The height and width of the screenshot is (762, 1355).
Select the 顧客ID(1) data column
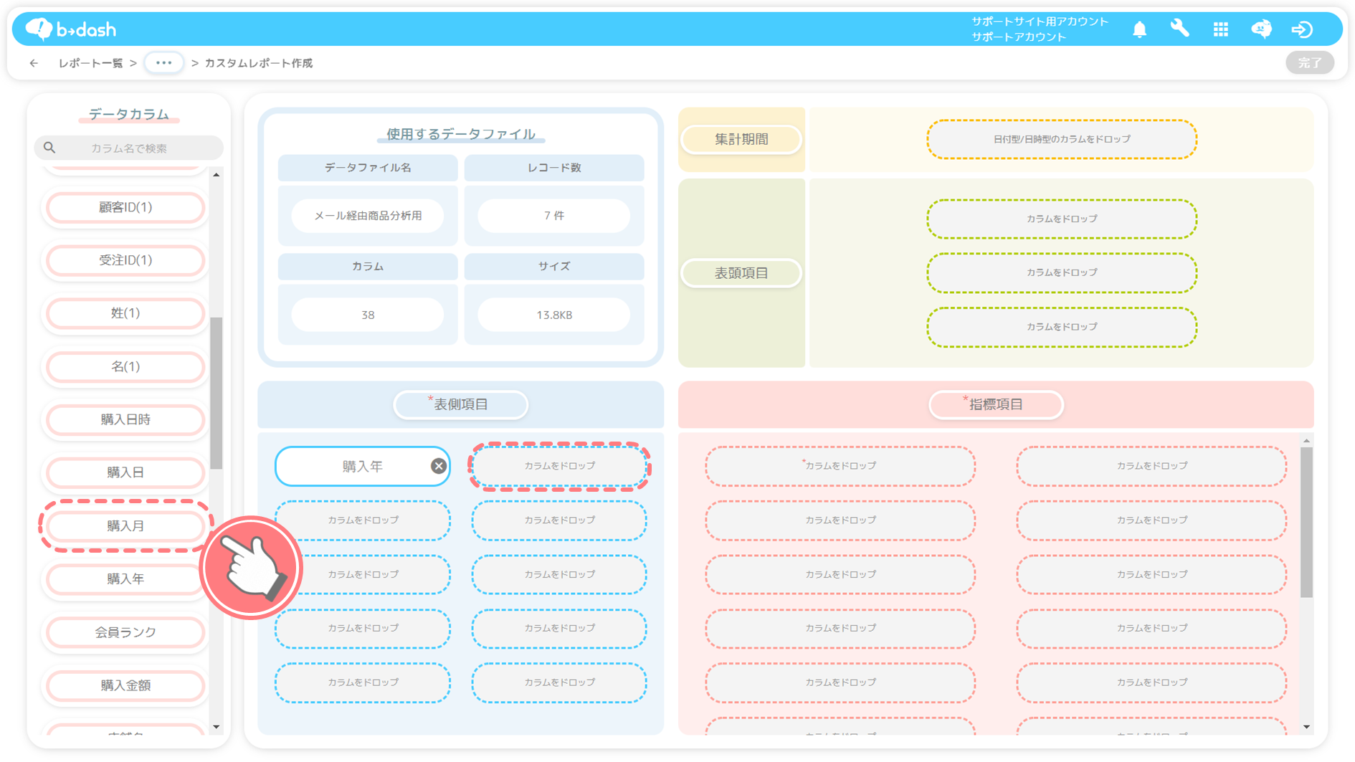(125, 207)
